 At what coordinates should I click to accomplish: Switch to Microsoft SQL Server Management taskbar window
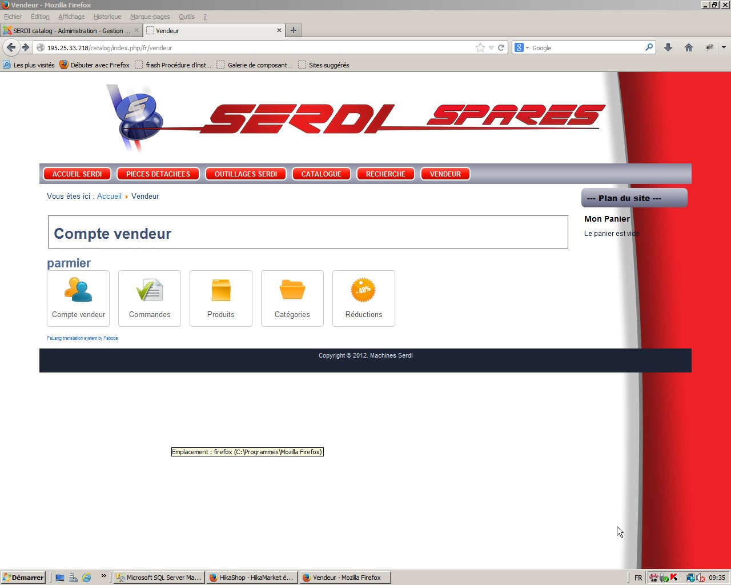(159, 578)
